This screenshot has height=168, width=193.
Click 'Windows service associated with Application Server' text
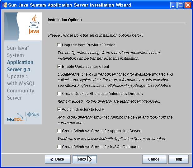[x=112, y=139]
